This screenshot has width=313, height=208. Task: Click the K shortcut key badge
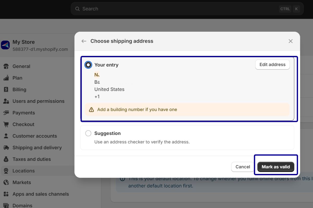click(x=296, y=9)
